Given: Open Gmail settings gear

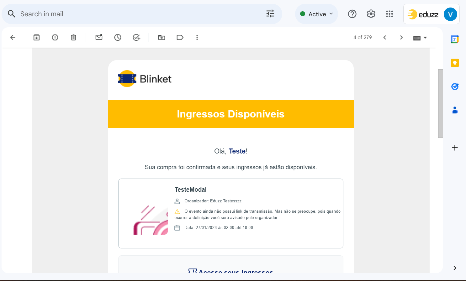Looking at the screenshot, I should click(x=371, y=14).
